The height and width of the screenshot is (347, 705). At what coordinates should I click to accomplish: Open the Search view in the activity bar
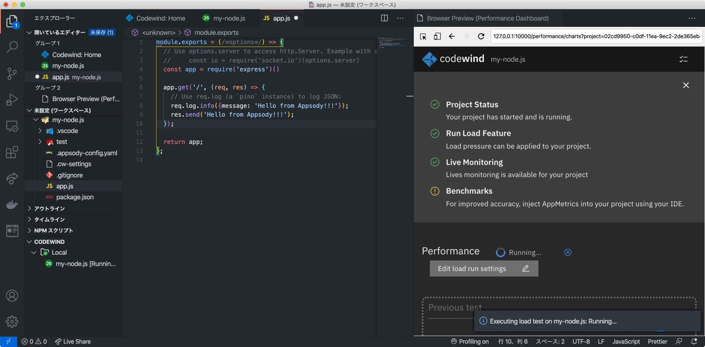[x=12, y=48]
